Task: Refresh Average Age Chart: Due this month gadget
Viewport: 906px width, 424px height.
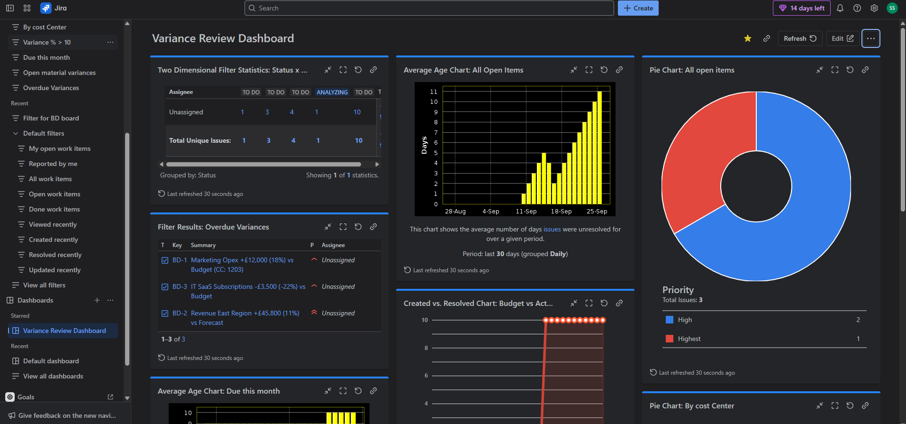Action: (358, 391)
